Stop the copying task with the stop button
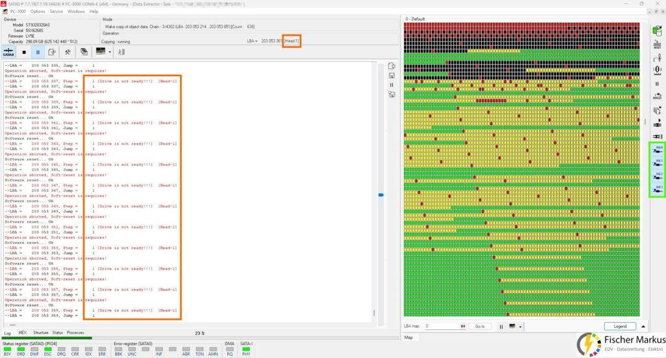The height and width of the screenshot is (358, 666). (x=24, y=52)
